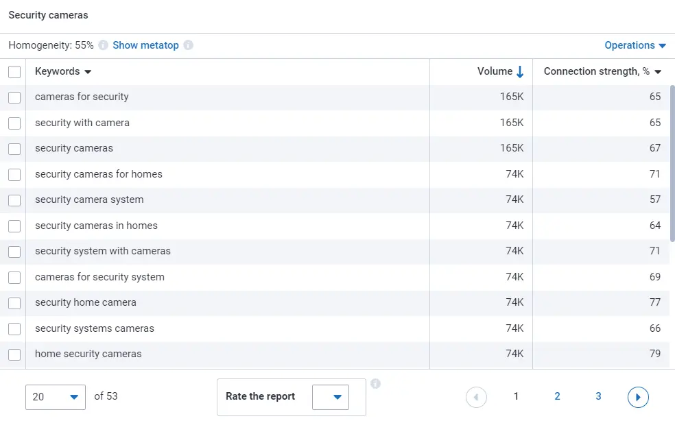Check the 'security system with cameras' checkbox
675x423 pixels.
coord(14,252)
